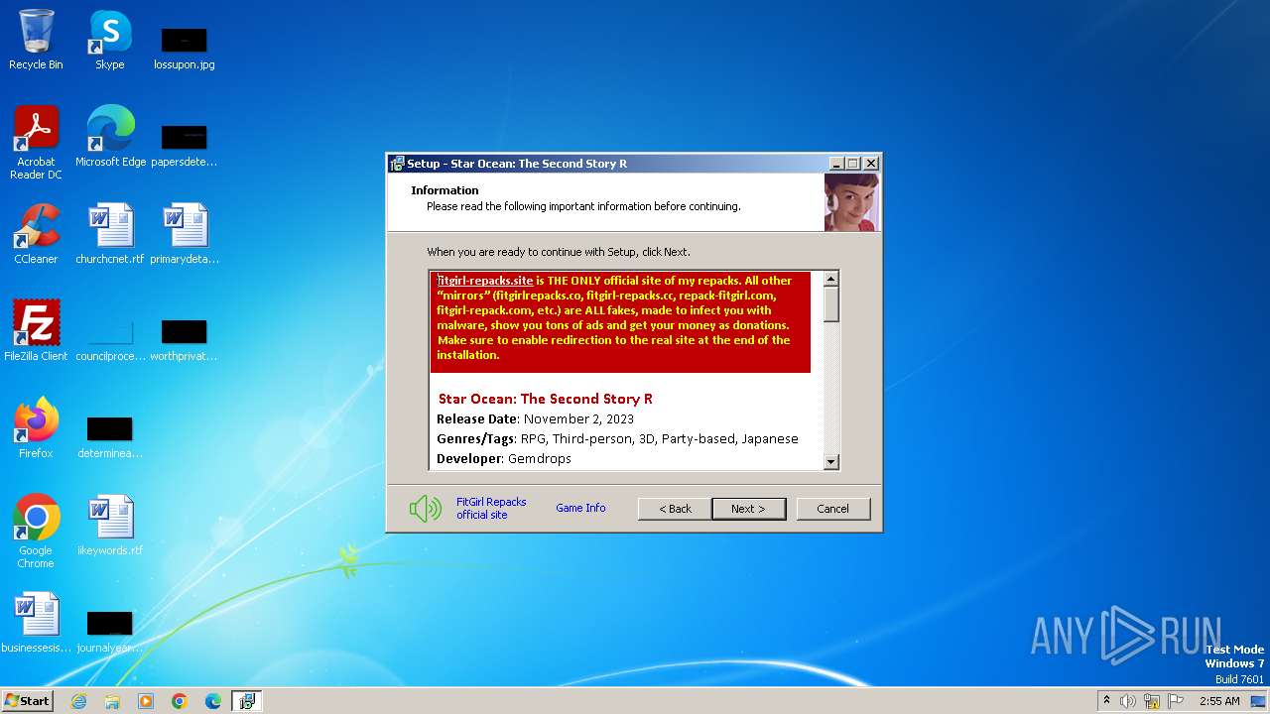Go back with the < Back button
The image size is (1270, 714).
[x=675, y=509]
